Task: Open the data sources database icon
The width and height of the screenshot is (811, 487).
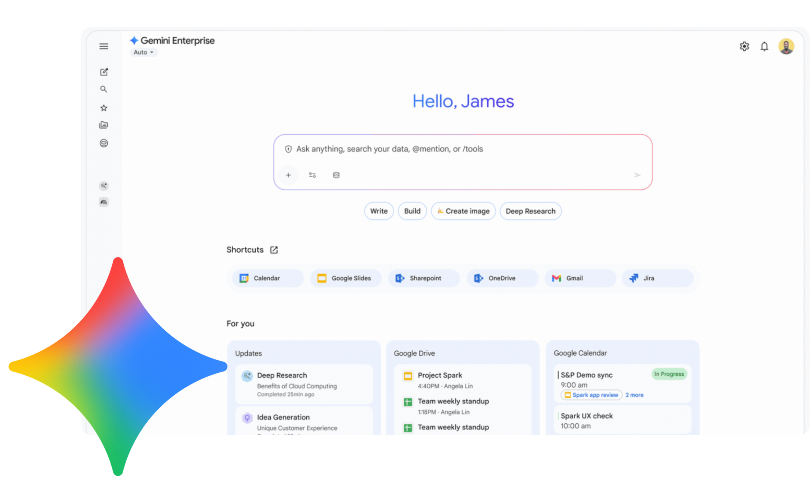Action: click(336, 175)
